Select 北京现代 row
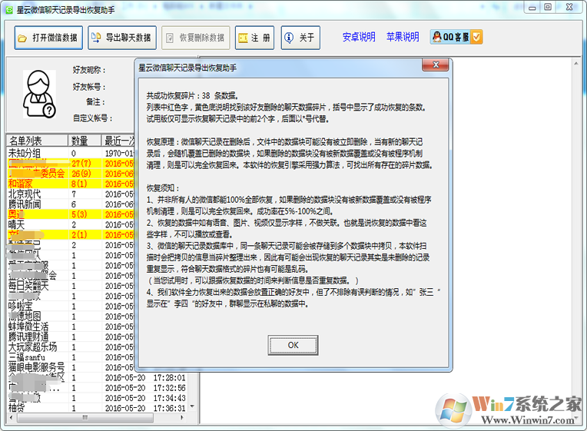 pos(71,194)
